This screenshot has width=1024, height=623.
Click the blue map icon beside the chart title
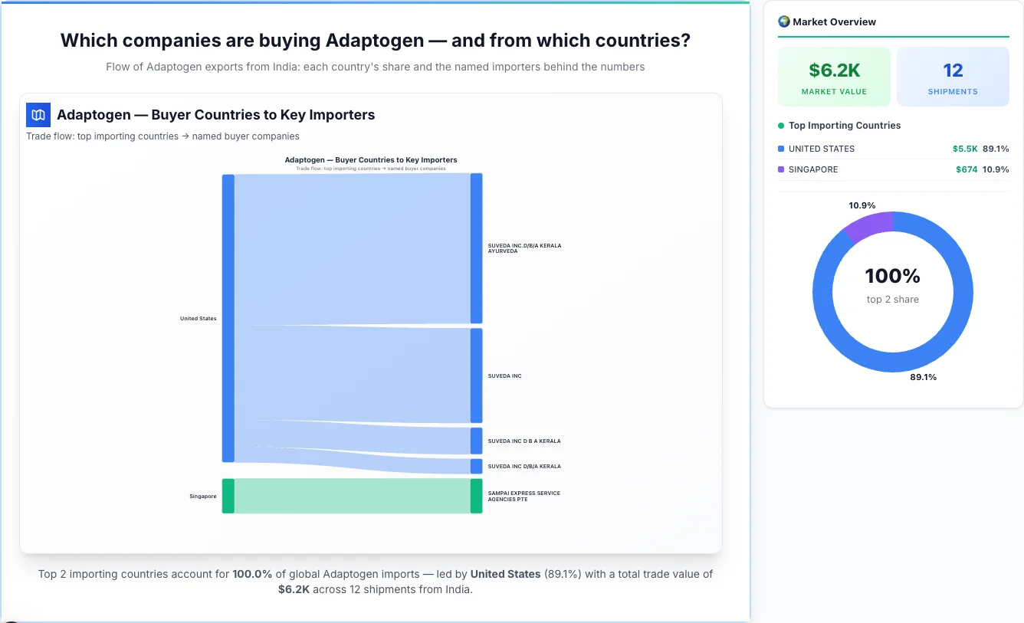tap(37, 114)
